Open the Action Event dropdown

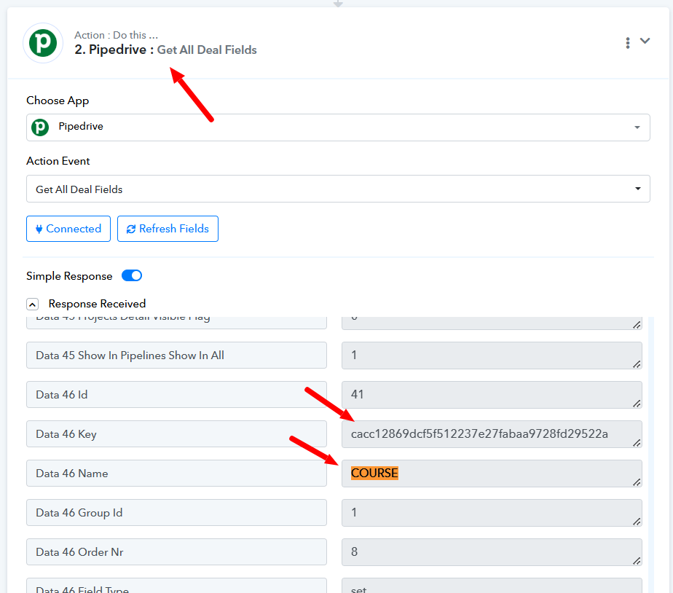pyautogui.click(x=338, y=189)
